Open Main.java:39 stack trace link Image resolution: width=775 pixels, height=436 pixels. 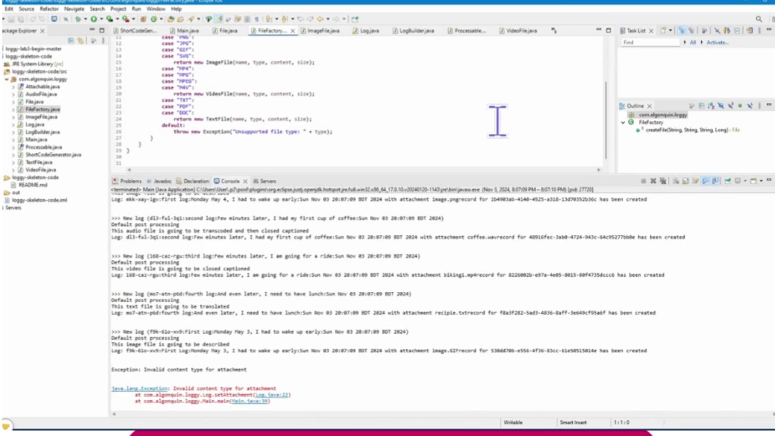coord(249,401)
